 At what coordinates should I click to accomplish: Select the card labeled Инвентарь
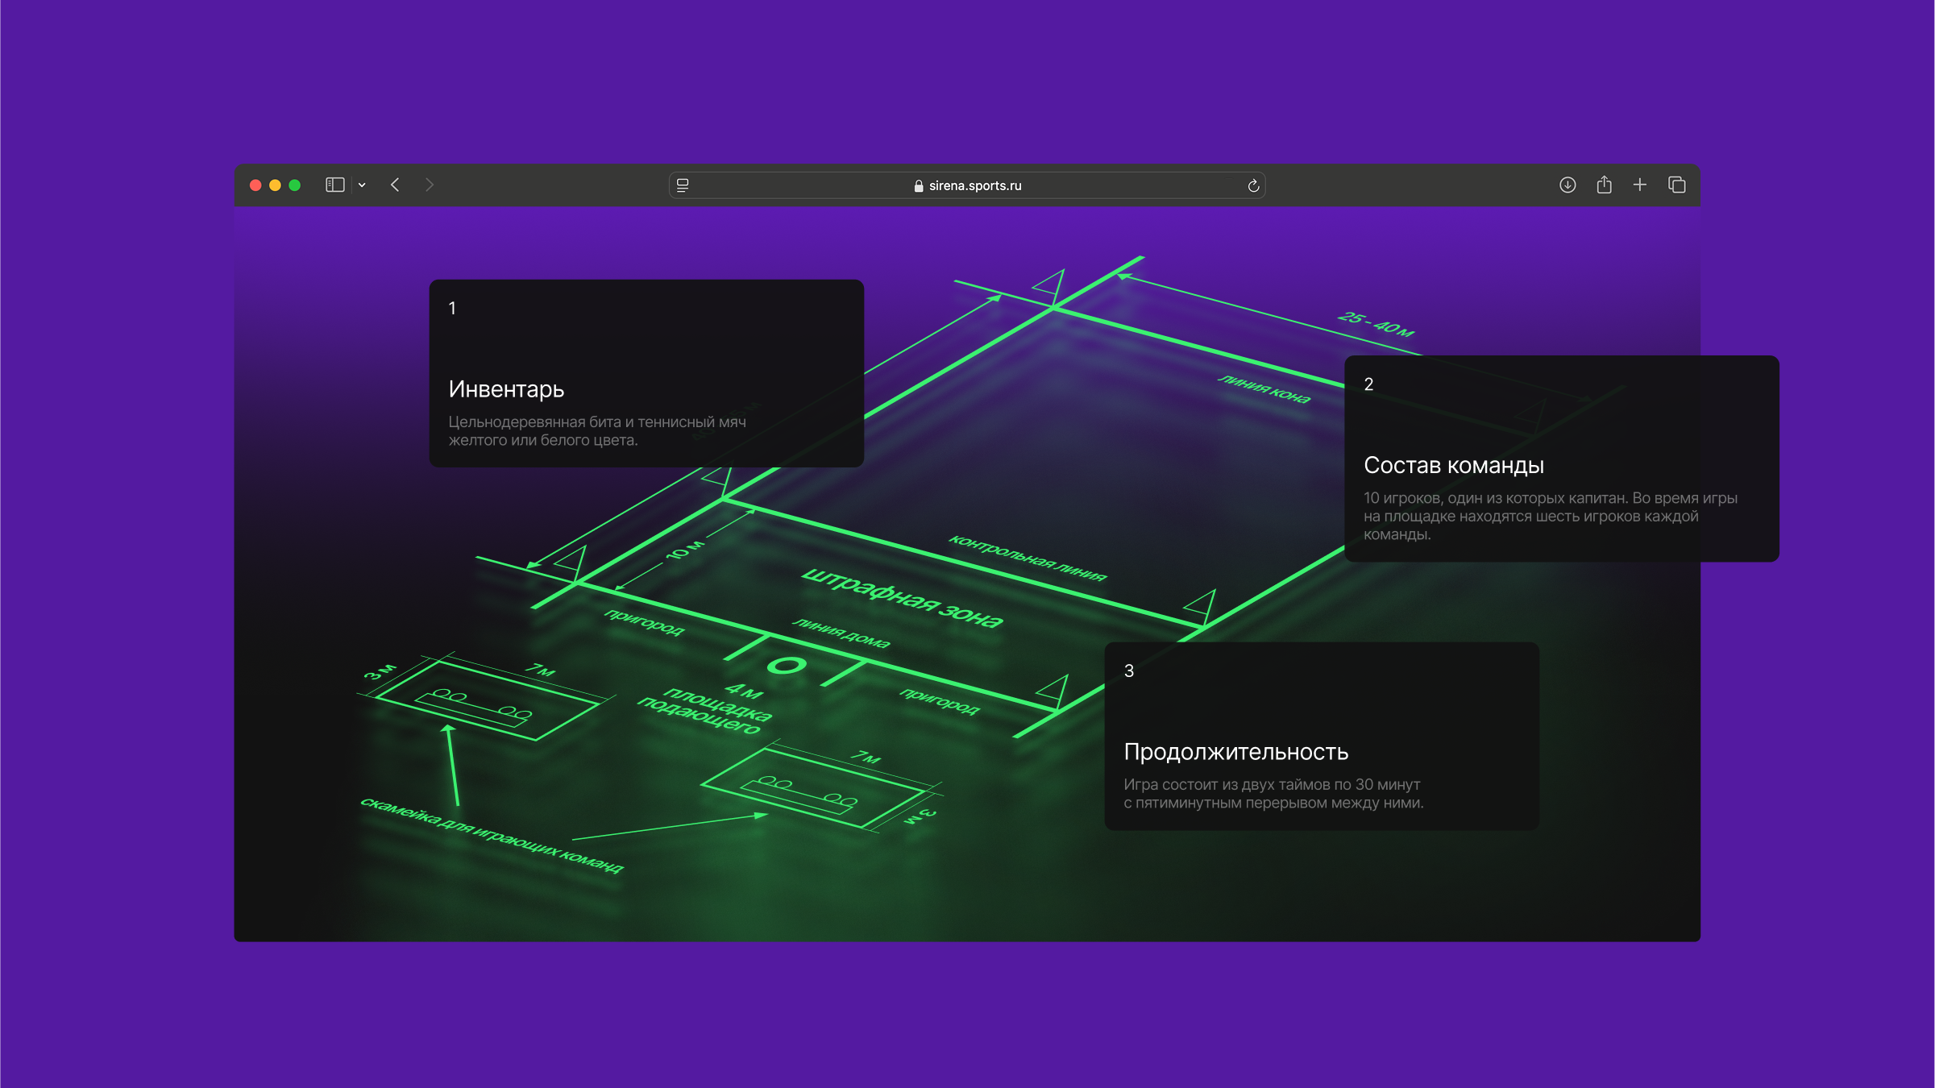[646, 373]
